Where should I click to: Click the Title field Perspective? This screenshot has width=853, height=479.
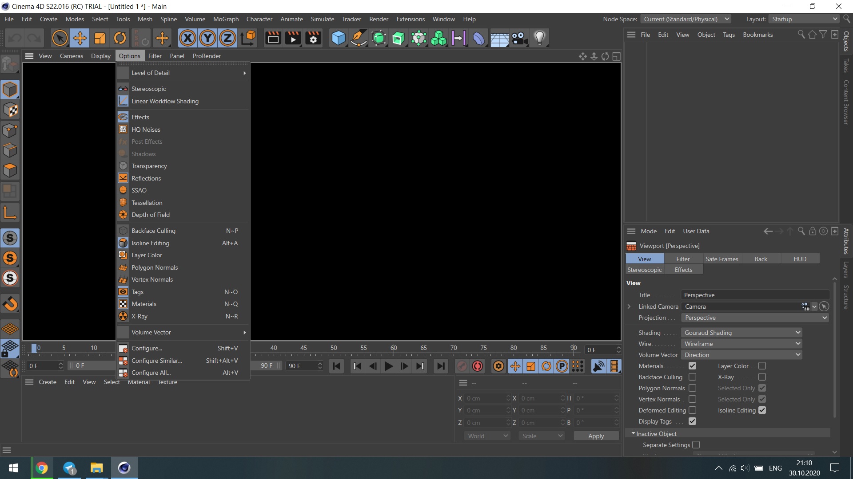[x=755, y=295]
